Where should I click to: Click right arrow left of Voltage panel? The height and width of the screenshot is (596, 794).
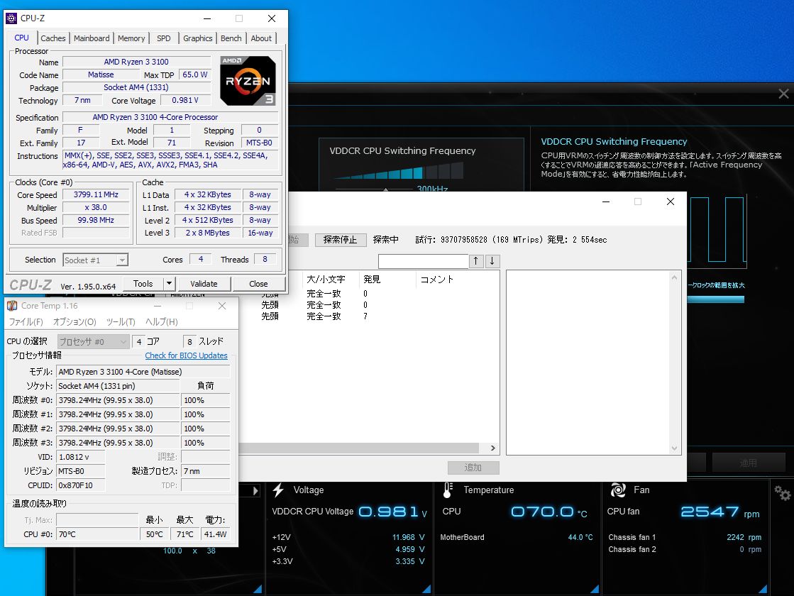coord(255,491)
